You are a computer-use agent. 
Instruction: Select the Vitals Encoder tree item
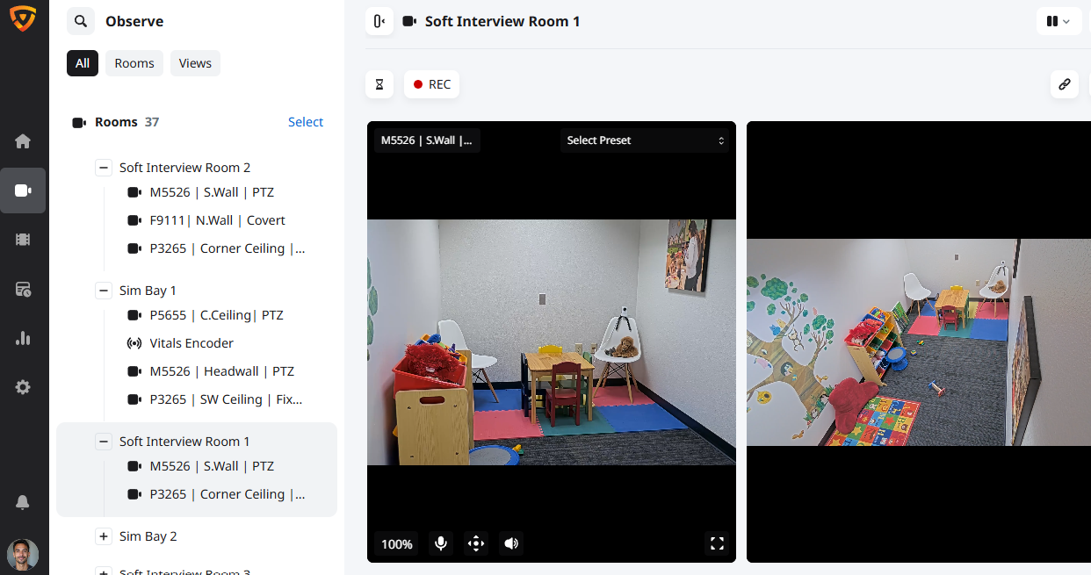191,343
